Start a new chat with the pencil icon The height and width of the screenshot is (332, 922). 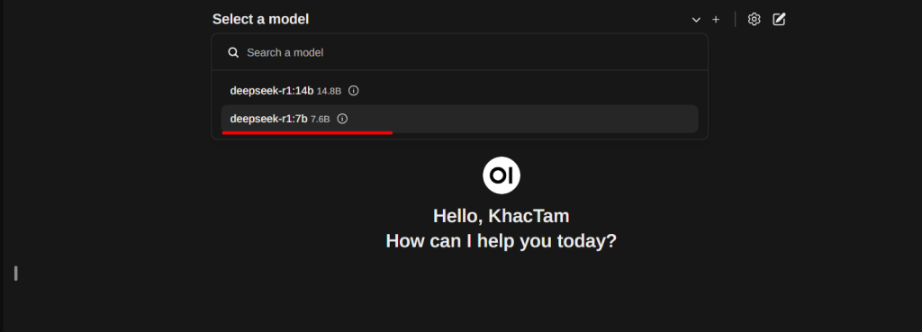[x=779, y=20]
